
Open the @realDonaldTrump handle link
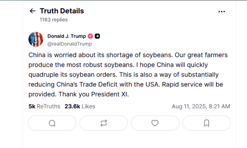(69, 44)
